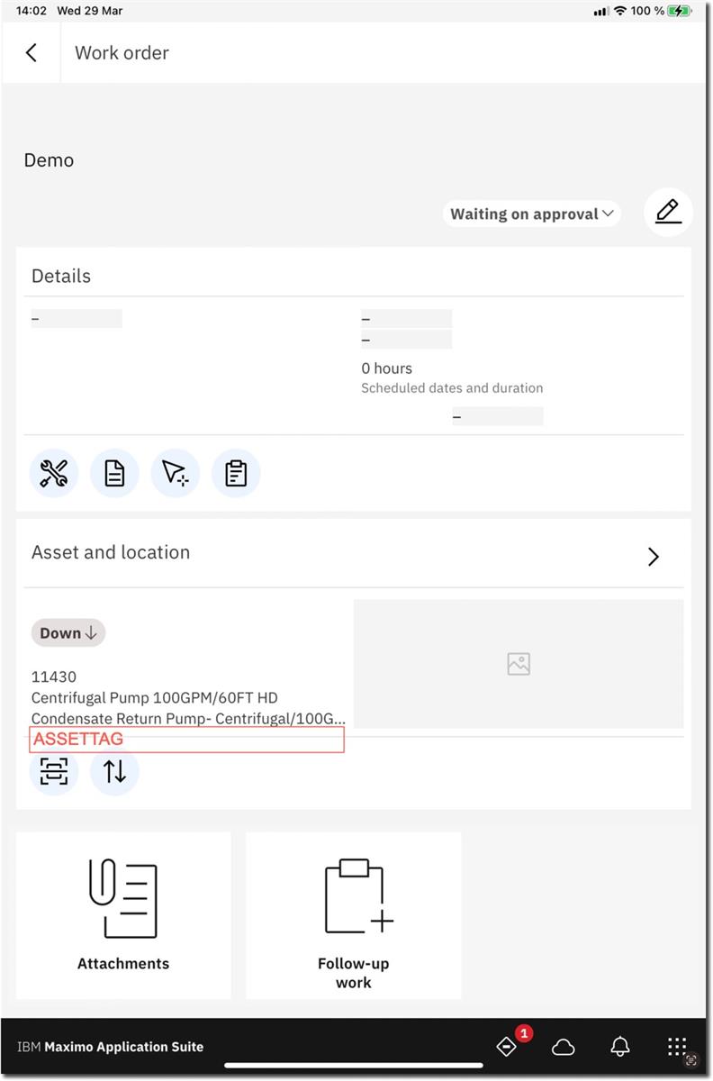Screen dimensions: 713x1081
Task: Open the navigator icon with red badge
Action: pyautogui.click(x=508, y=1047)
